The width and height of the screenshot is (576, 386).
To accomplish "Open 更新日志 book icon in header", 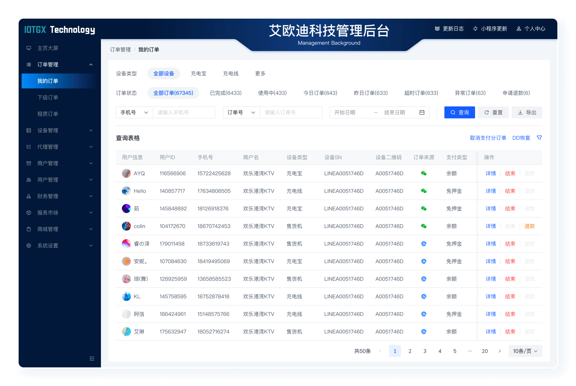I will coord(437,29).
